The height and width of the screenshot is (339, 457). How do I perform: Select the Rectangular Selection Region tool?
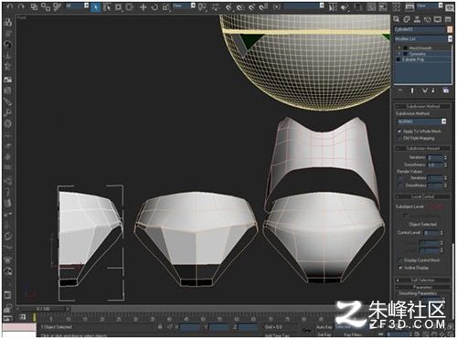coord(118,7)
